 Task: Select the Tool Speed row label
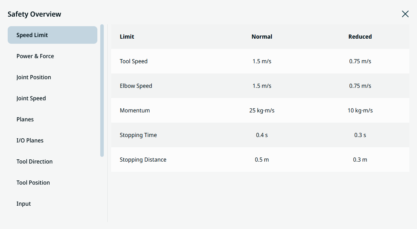tap(134, 61)
